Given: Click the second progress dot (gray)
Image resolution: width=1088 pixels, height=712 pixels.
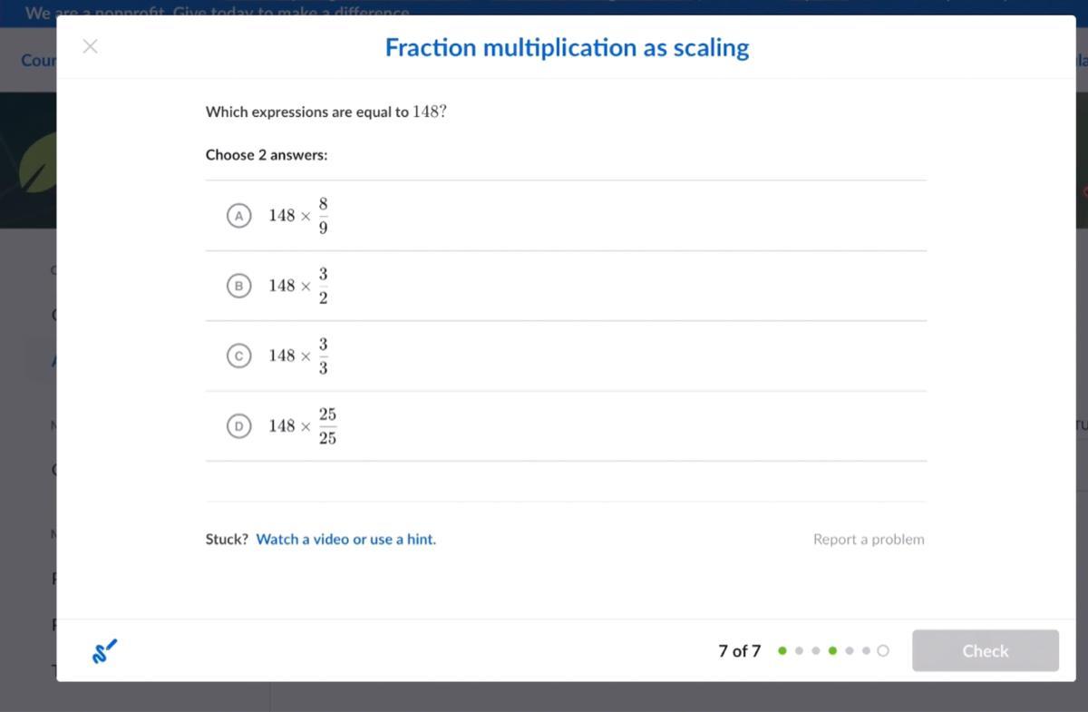Looking at the screenshot, I should pos(799,650).
